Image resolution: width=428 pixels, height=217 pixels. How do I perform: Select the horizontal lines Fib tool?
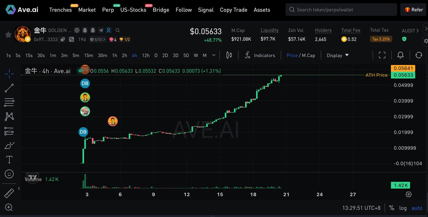pyautogui.click(x=9, y=102)
